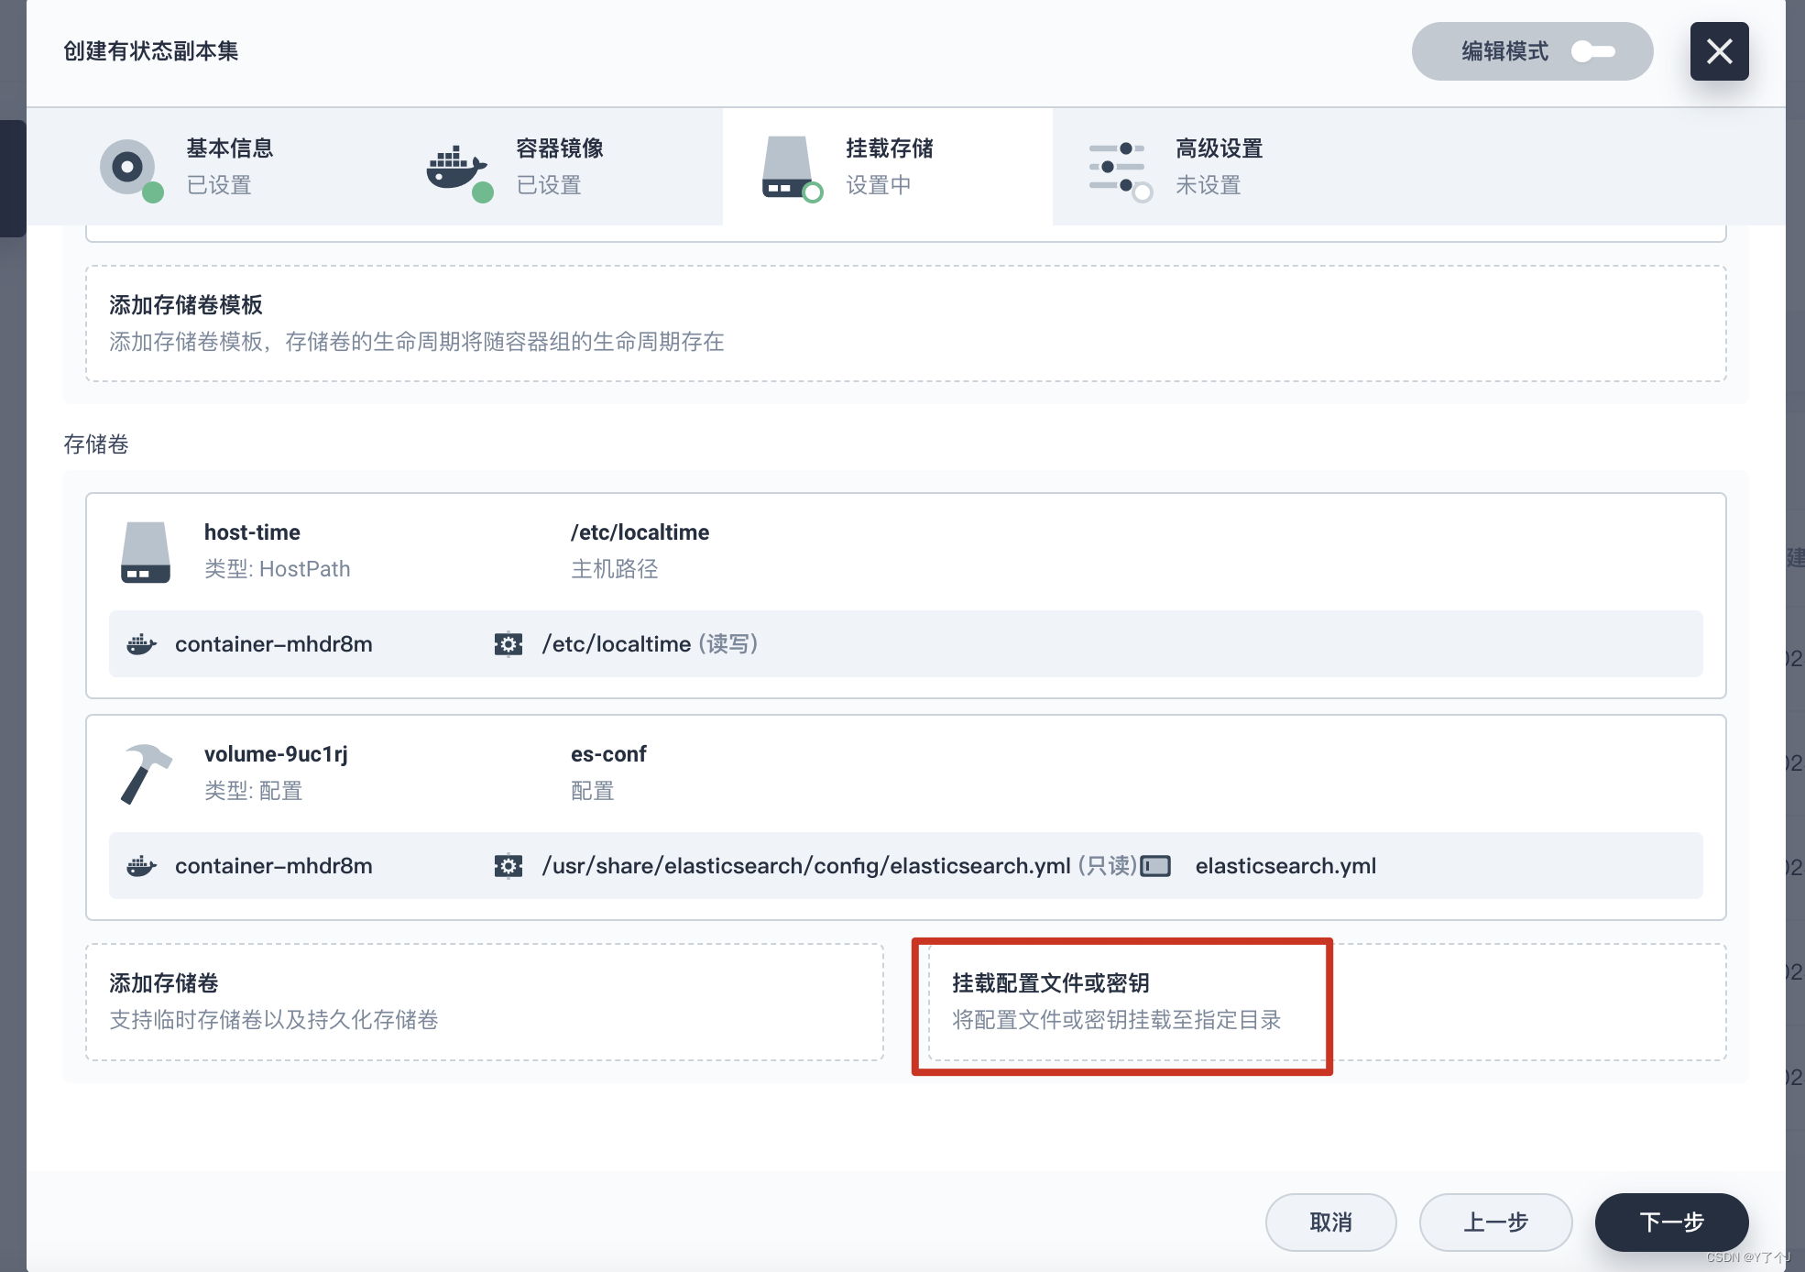This screenshot has height=1272, width=1805.
Task: Click 挂载配置文件或密钥 to mount config
Action: click(1327, 1002)
